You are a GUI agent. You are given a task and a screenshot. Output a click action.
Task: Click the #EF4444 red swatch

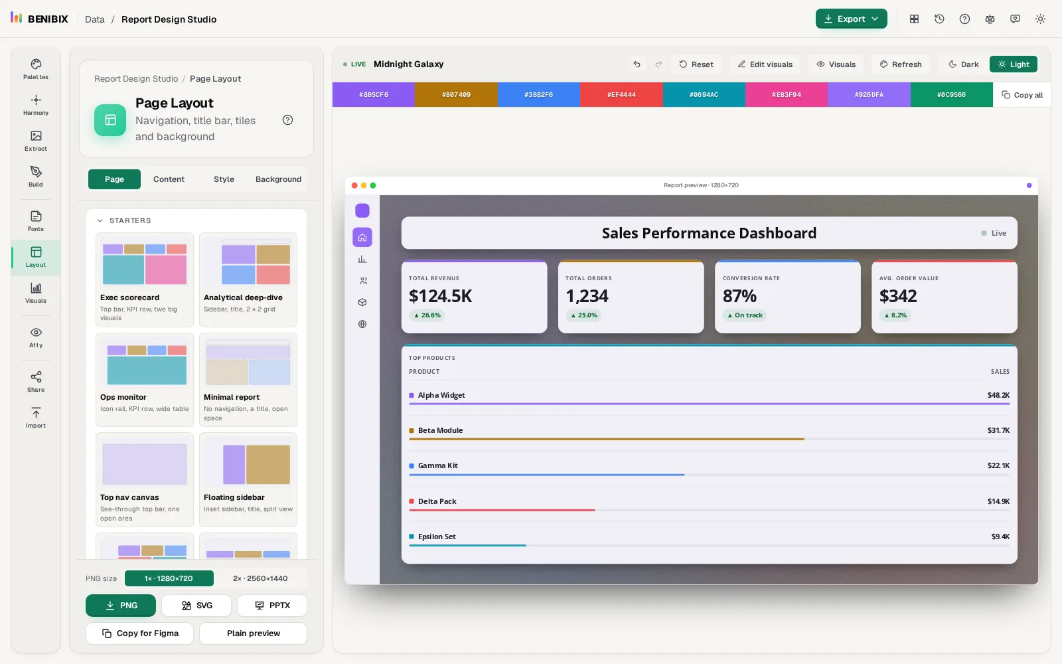[x=621, y=95]
